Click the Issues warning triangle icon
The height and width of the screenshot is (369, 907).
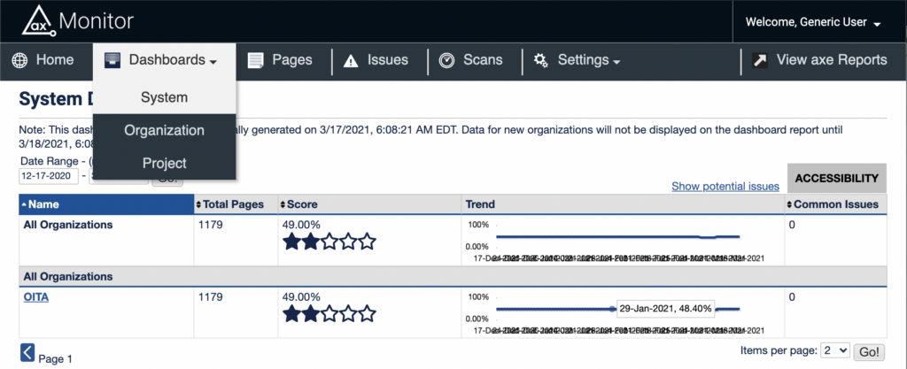351,61
